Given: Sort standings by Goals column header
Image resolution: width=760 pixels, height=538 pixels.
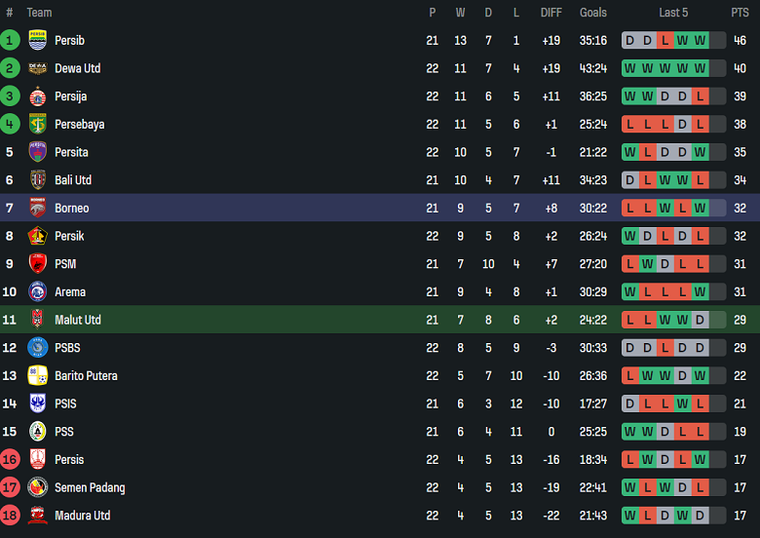Looking at the screenshot, I should coord(592,13).
